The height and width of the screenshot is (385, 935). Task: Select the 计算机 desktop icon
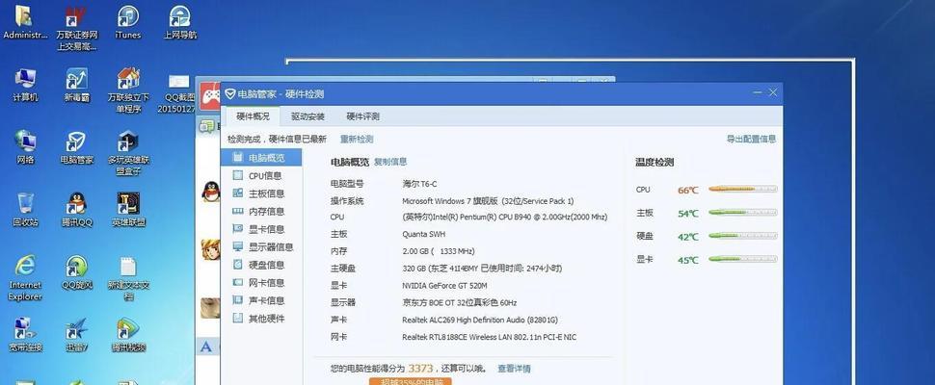point(25,85)
